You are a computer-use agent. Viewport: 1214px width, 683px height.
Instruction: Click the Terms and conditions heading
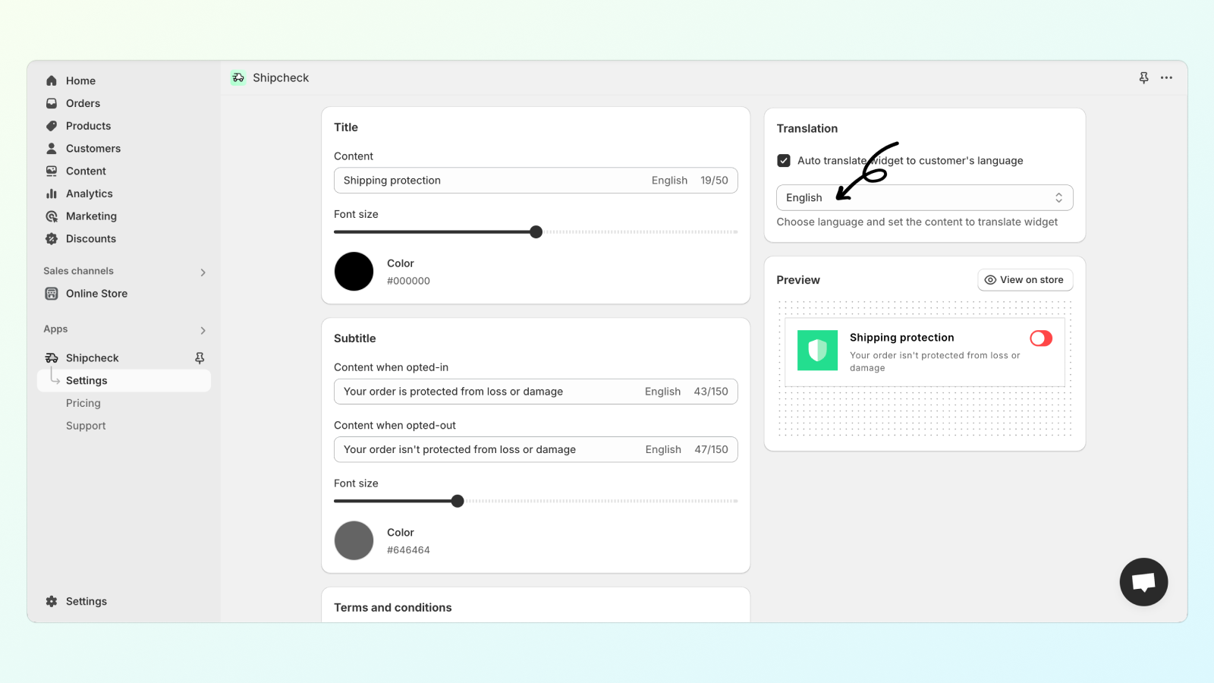[x=392, y=608]
